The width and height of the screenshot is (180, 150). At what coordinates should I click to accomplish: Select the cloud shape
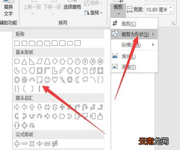[x=85, y=79]
